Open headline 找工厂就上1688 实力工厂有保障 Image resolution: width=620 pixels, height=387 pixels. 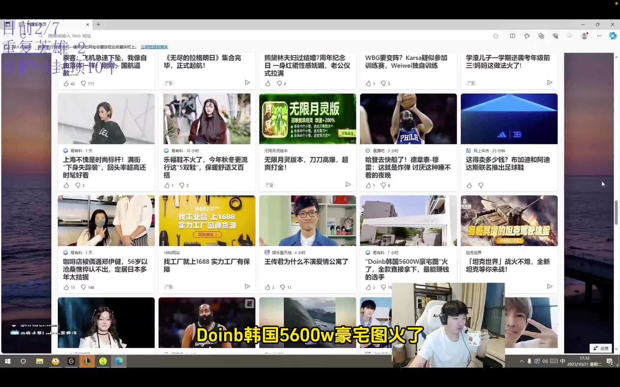pyautogui.click(x=207, y=266)
